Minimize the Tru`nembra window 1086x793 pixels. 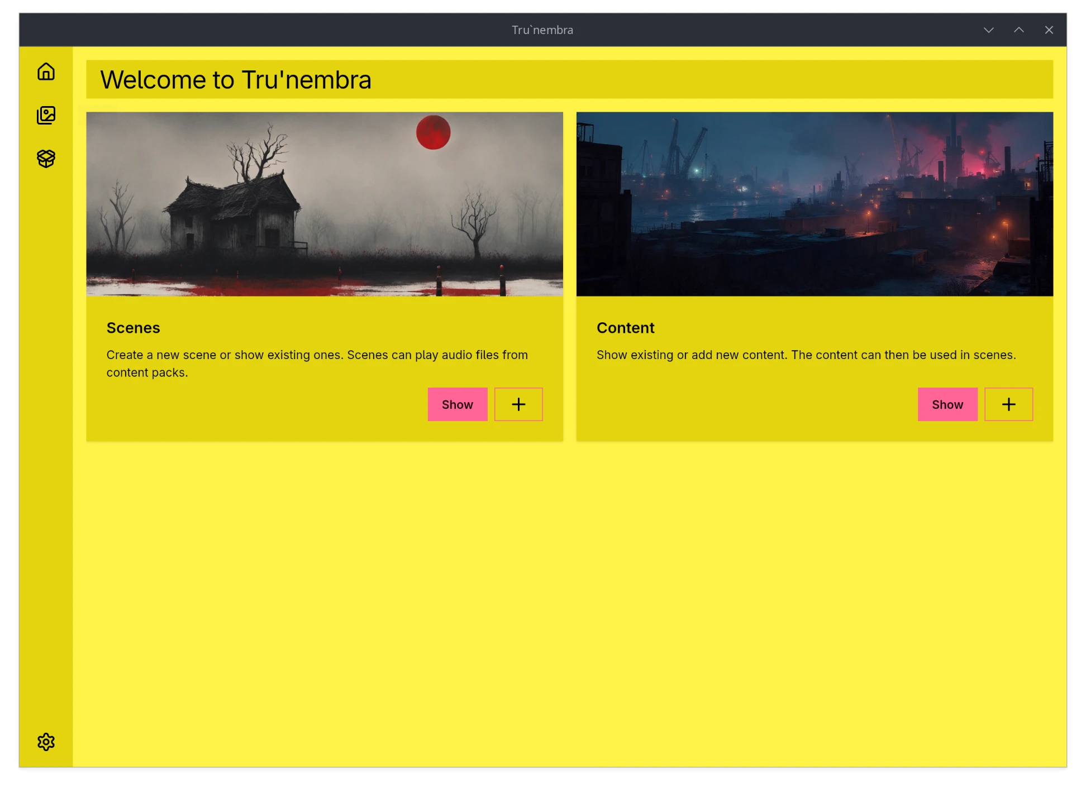coord(988,30)
